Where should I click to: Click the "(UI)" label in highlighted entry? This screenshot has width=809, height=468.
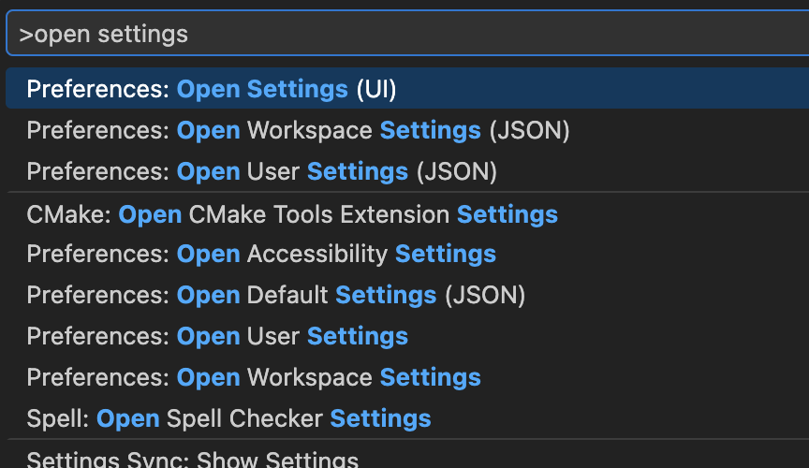tap(376, 90)
